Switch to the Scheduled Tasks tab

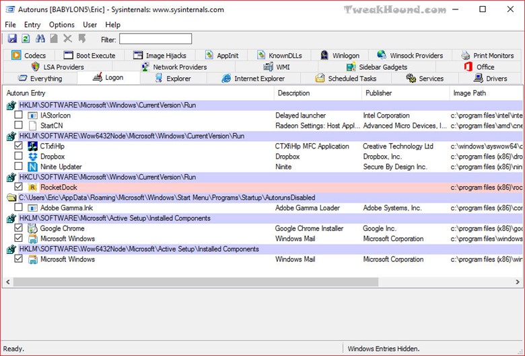[x=346, y=79]
